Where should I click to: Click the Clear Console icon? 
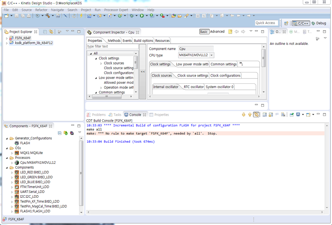pyautogui.click(x=283, y=115)
